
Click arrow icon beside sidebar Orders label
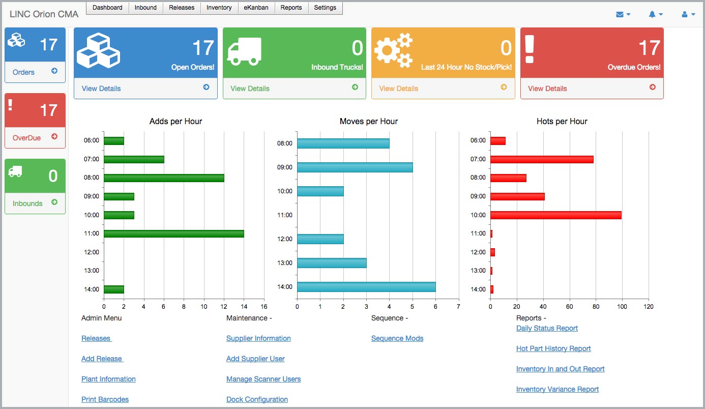(54, 71)
